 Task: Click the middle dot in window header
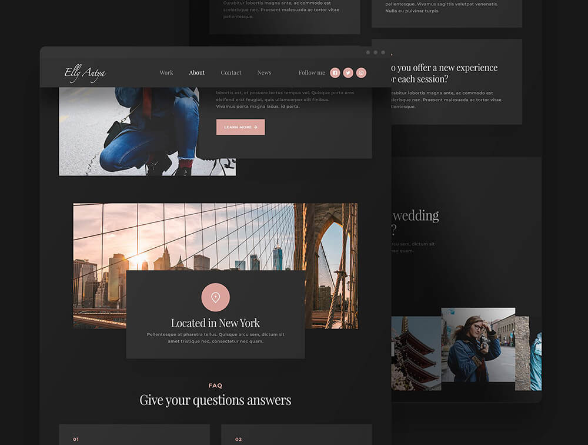[x=376, y=52]
